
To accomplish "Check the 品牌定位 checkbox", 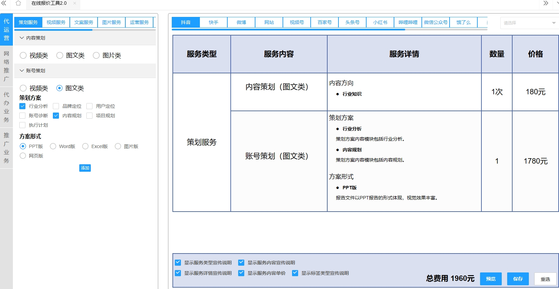I will 56,106.
